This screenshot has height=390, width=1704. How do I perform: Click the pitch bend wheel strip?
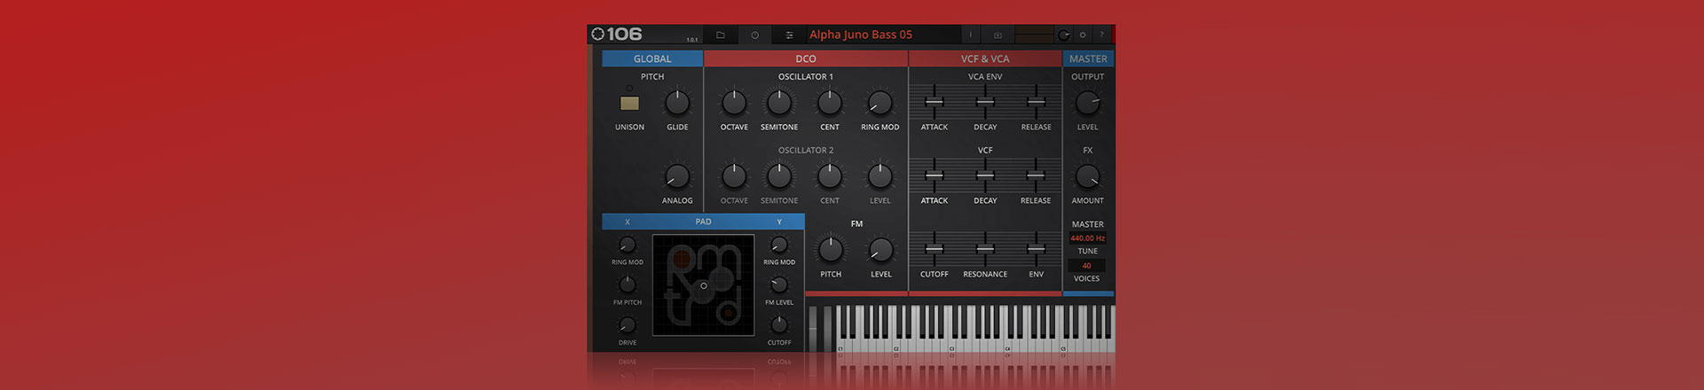[x=813, y=330]
